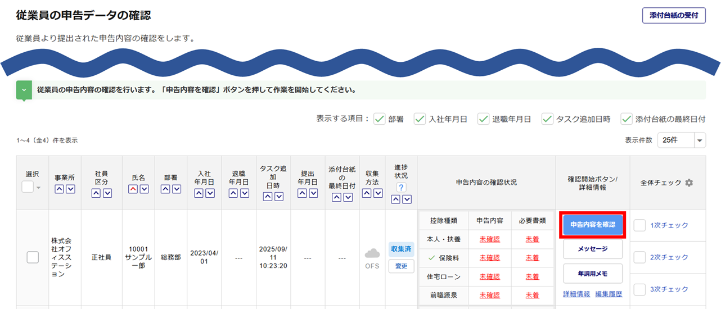Click the 変更 button under 収集済
The image size is (721, 309).
coord(401,266)
